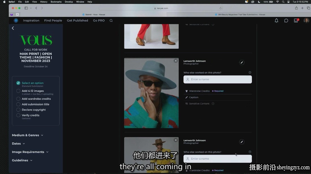Viewport: 311px width, 174px height.
Task: Select the 'Declare copyright' step
Action: click(34, 110)
